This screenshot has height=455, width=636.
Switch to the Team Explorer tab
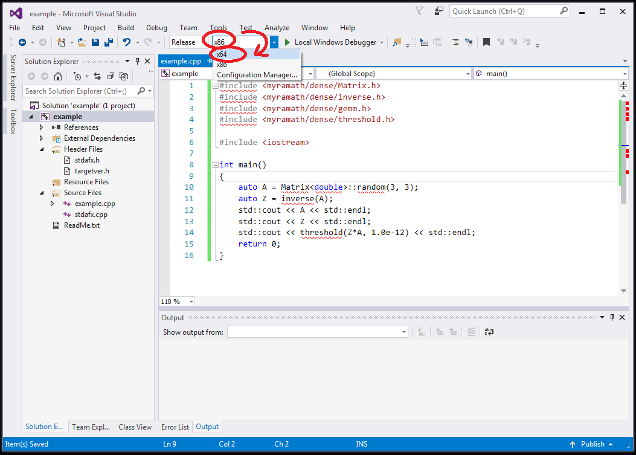91,427
